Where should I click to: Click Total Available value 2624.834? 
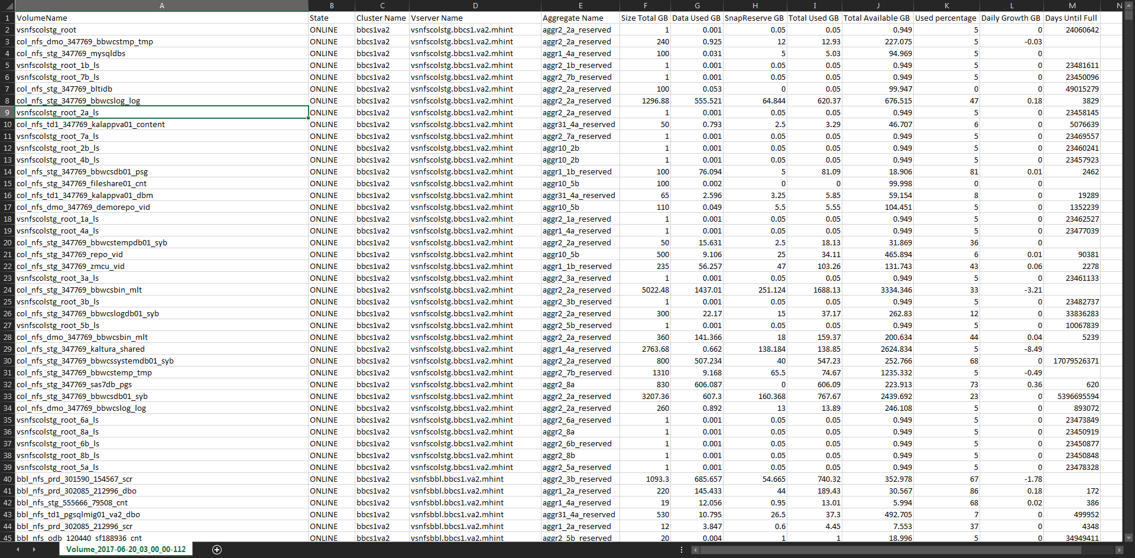click(x=878, y=349)
